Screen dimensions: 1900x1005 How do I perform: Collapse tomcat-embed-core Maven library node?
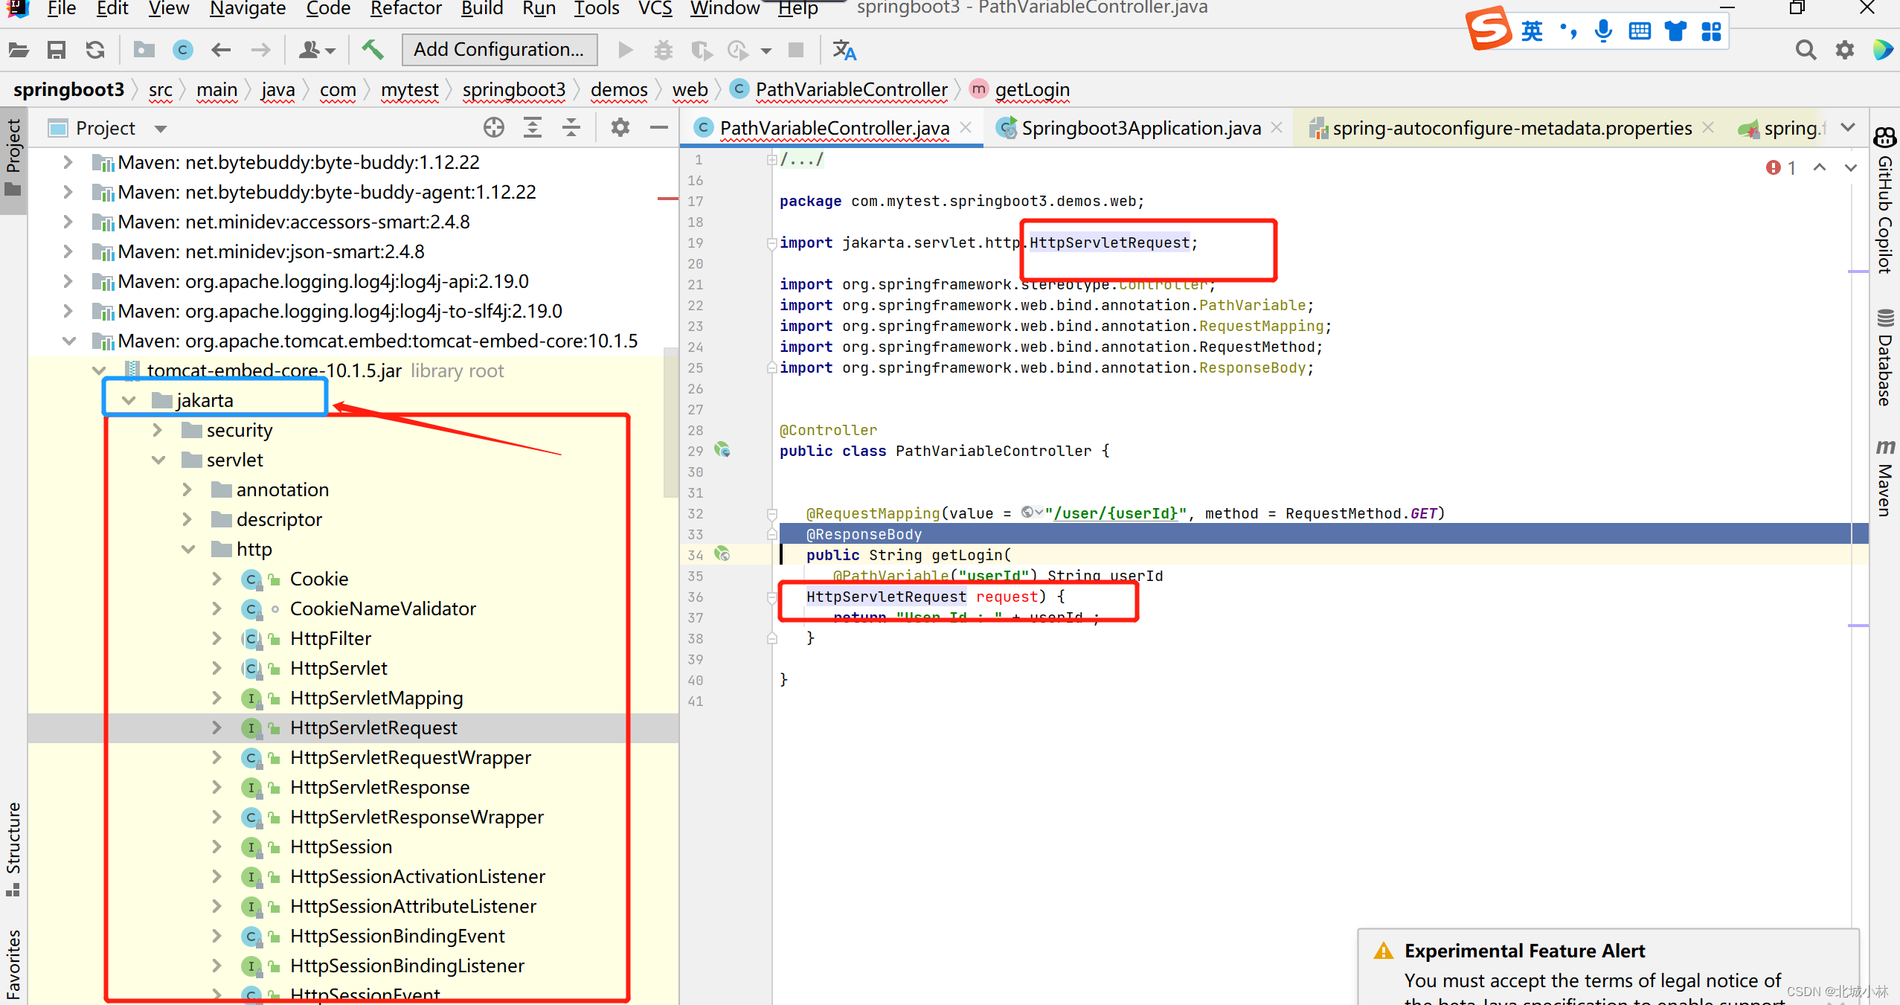tap(69, 341)
